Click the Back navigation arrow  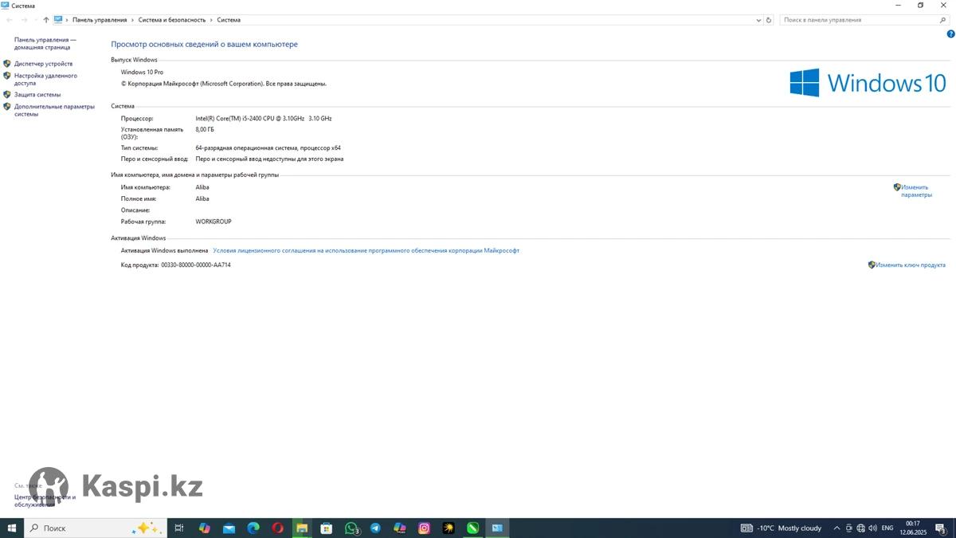tap(10, 20)
